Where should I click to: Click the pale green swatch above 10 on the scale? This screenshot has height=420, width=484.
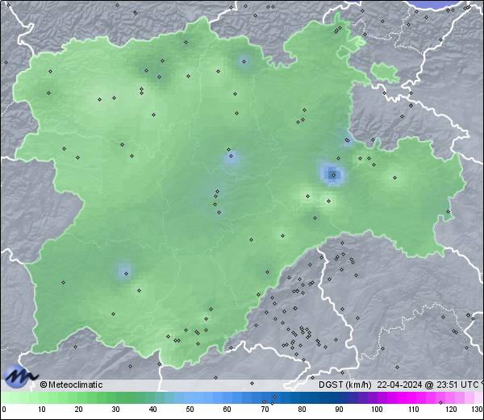tap(42, 397)
